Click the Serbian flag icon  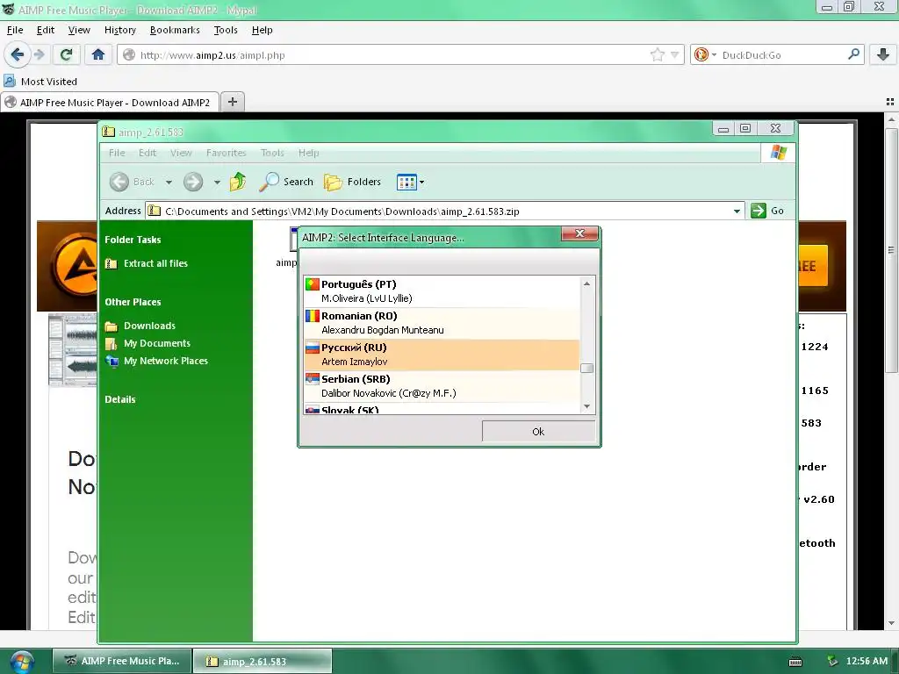(x=312, y=378)
